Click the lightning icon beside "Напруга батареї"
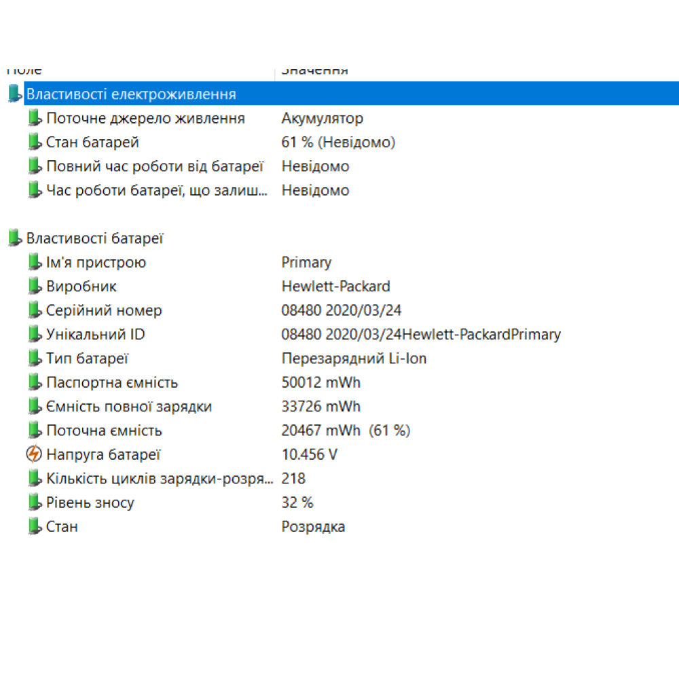The image size is (679, 679). [x=34, y=455]
